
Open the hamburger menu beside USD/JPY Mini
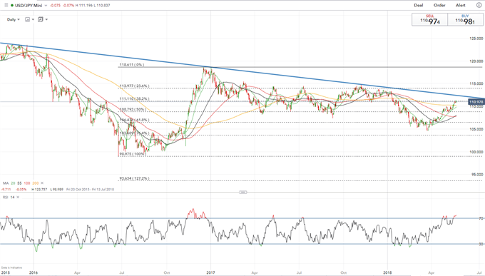pyautogui.click(x=6, y=5)
